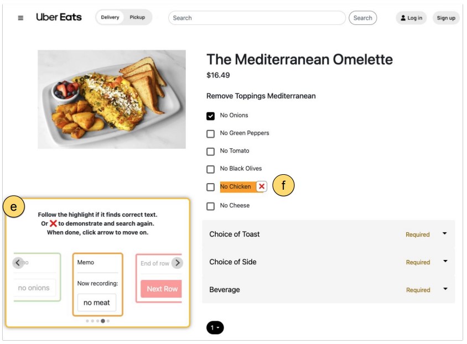The width and height of the screenshot is (467, 344).
Task: Click the right carousel arrow in the panel
Action: click(x=177, y=263)
